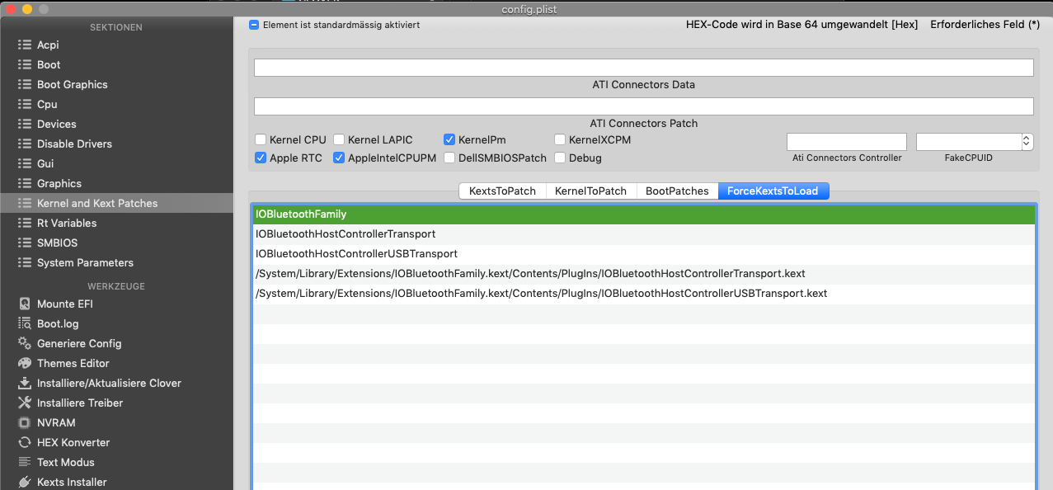Screen dimensions: 1053x490
Task: Select the Rt Variables list icon
Action: [x=25, y=223]
